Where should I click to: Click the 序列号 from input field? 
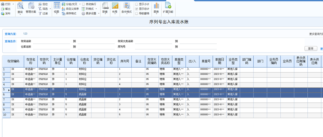click(x=153, y=47)
